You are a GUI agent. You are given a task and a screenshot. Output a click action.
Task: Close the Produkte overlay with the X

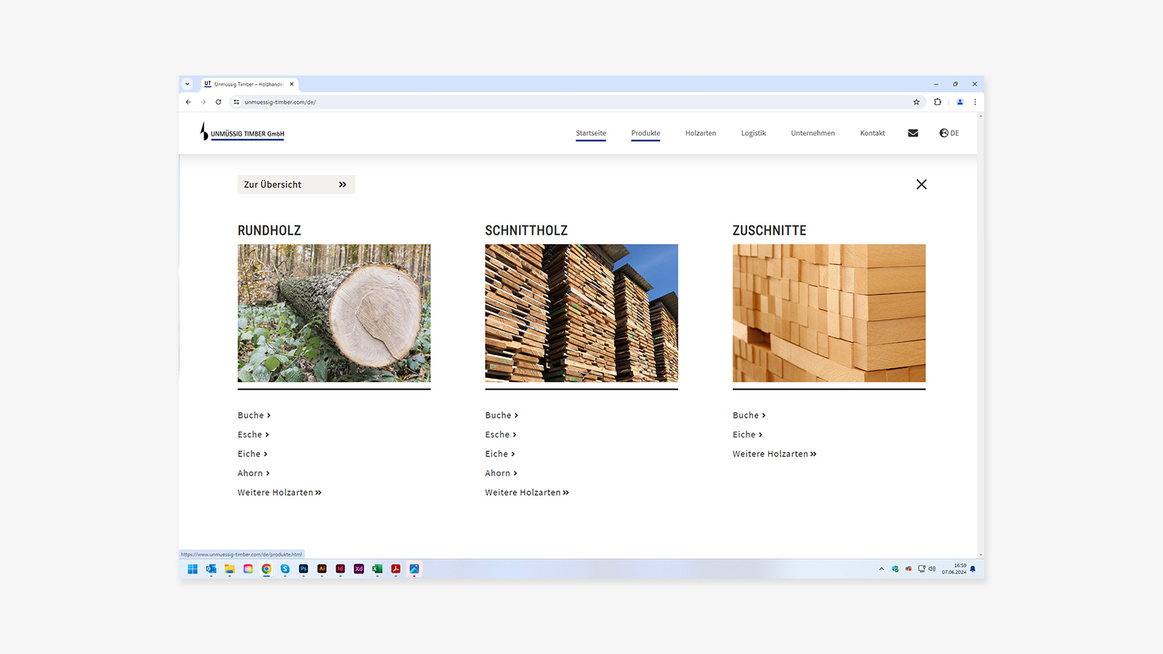922,185
